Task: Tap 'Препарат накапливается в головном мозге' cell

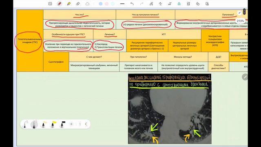Action: click(139, 67)
